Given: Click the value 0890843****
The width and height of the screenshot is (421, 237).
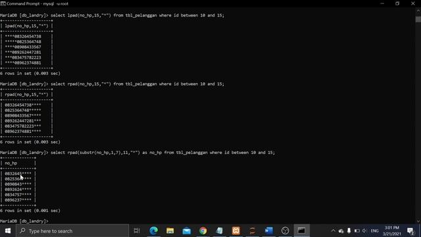Looking at the screenshot, I should tap(18, 184).
